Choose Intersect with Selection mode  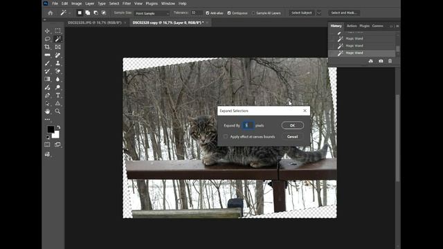(104, 12)
